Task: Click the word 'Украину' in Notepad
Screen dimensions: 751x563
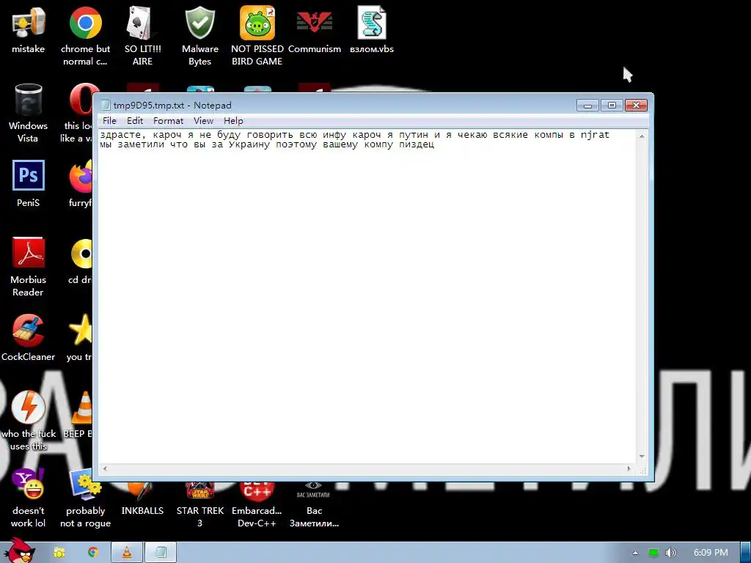Action: click(249, 144)
